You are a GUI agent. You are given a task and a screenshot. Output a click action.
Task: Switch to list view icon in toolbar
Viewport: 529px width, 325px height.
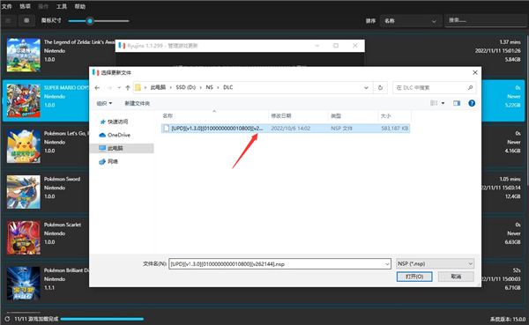click(8, 20)
